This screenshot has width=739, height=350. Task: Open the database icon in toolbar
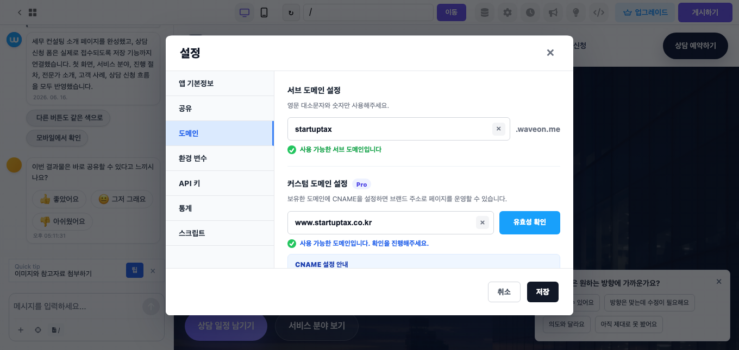click(x=485, y=12)
